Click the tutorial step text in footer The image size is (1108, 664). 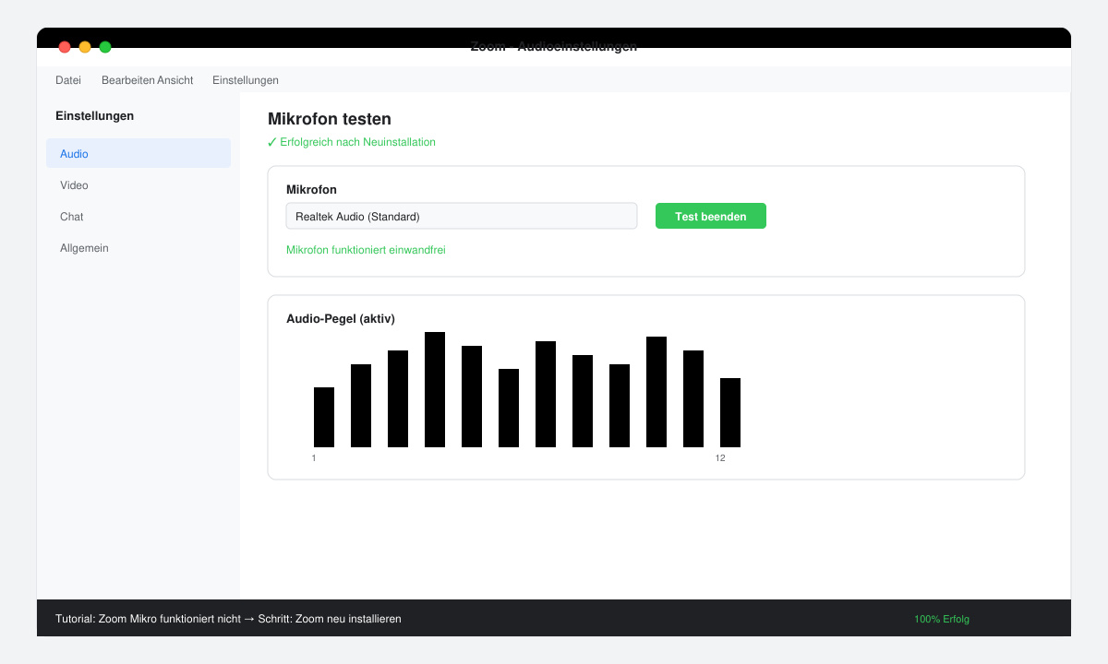[228, 619]
